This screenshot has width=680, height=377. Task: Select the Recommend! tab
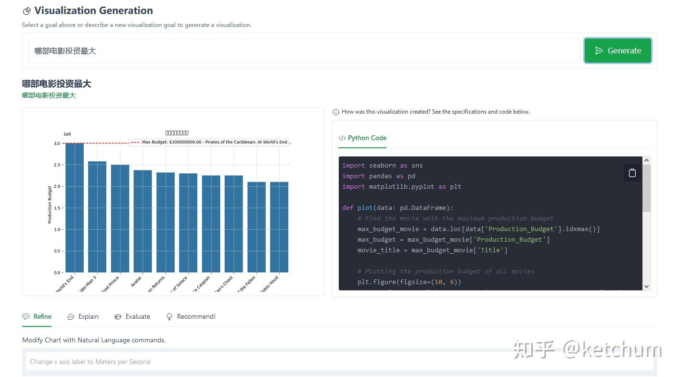pyautogui.click(x=196, y=317)
